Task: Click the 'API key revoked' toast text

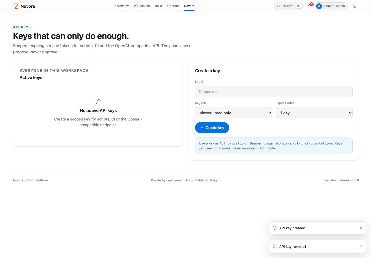Action: point(292,247)
